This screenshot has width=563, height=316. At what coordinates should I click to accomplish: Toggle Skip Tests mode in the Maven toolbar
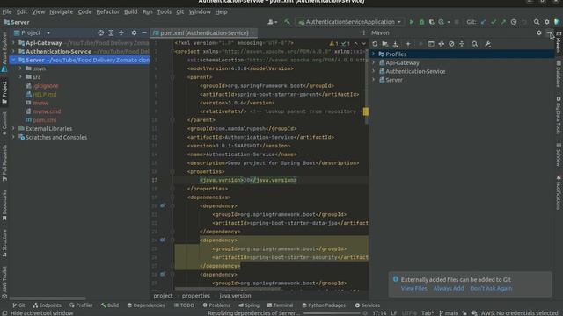tap(451, 44)
